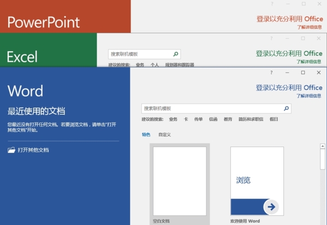Click 了解详细信息 link in PowerPoint window
This screenshot has height=225, width=327.
310,27
